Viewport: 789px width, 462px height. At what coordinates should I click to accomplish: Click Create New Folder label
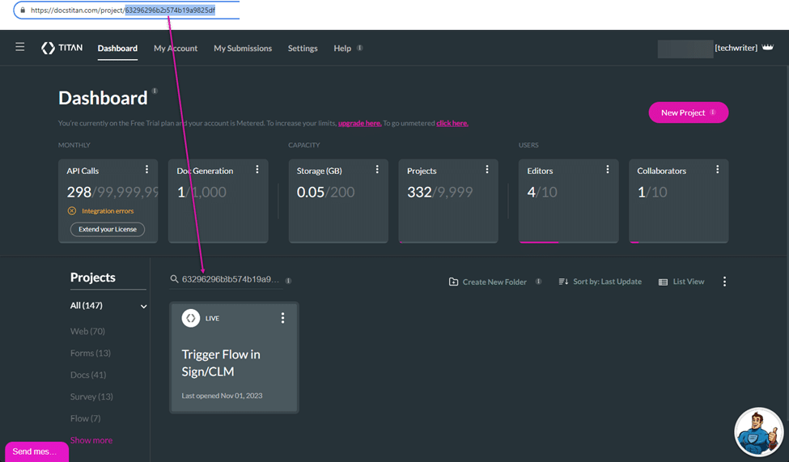point(494,282)
